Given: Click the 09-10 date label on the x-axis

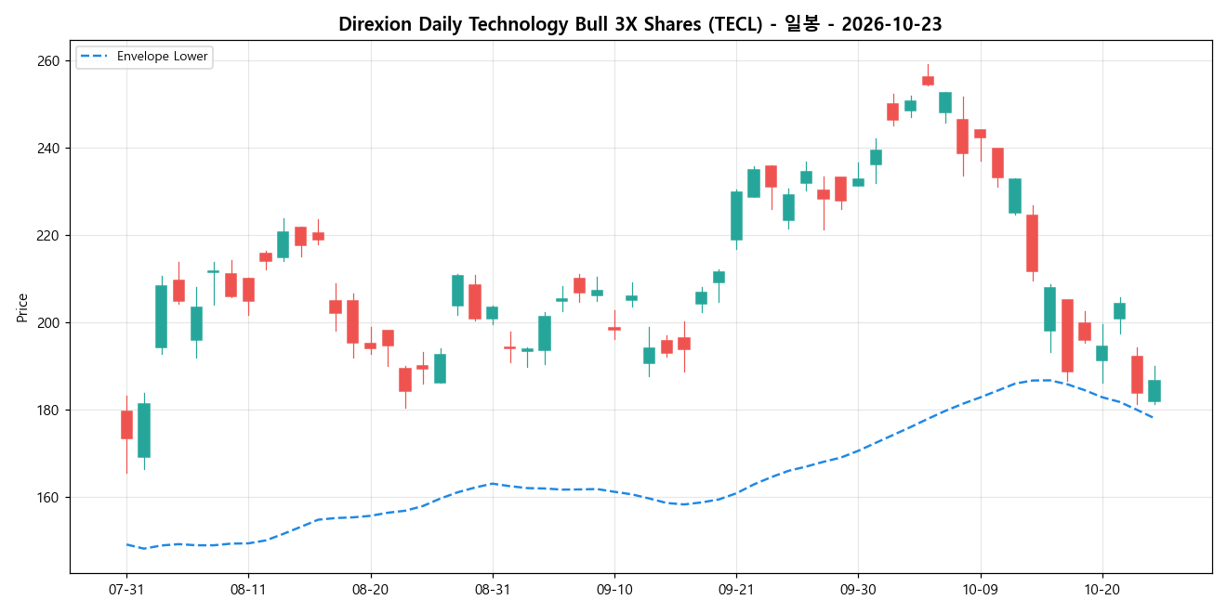Looking at the screenshot, I should [614, 590].
